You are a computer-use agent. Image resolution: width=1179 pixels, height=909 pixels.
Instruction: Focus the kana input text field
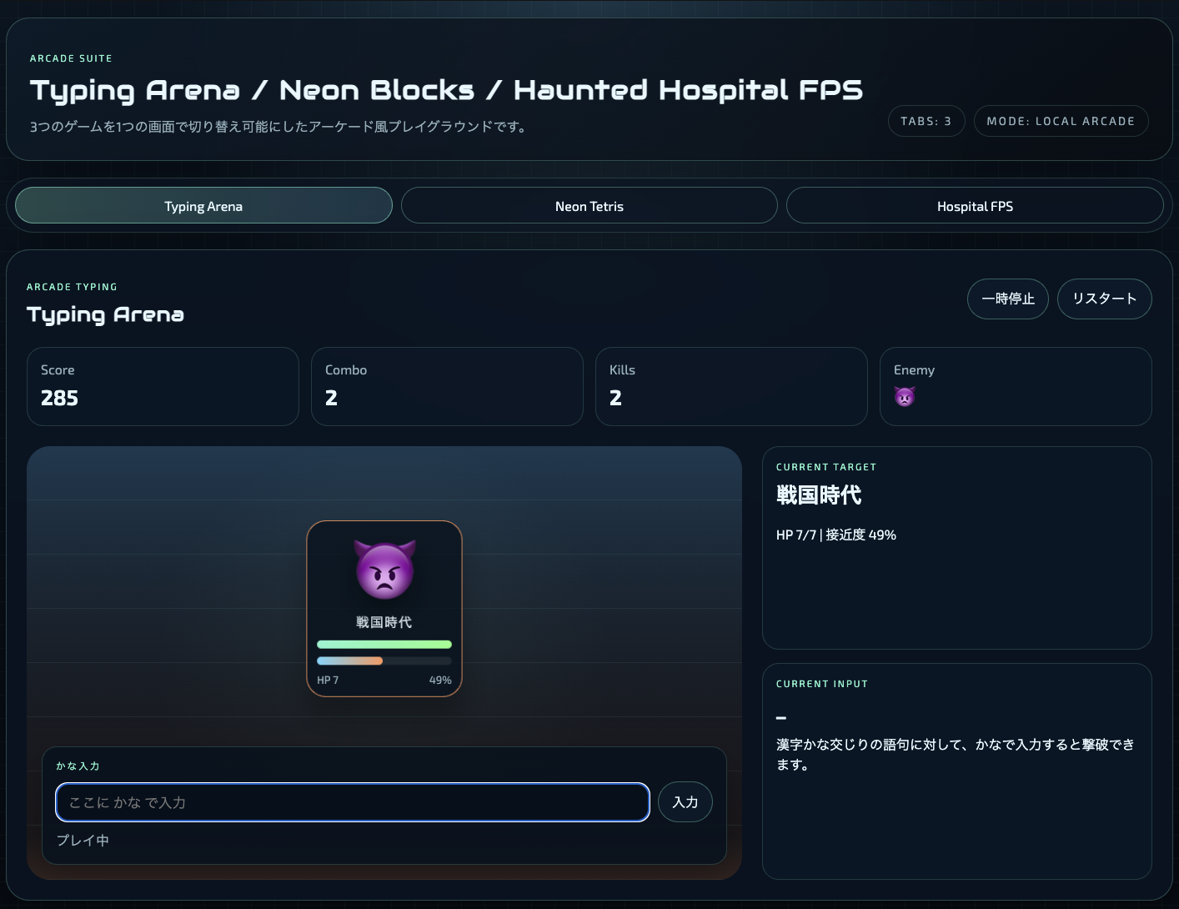tap(352, 802)
